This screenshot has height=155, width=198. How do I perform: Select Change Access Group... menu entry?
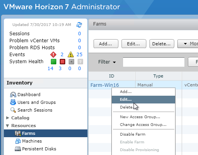pos(143,125)
